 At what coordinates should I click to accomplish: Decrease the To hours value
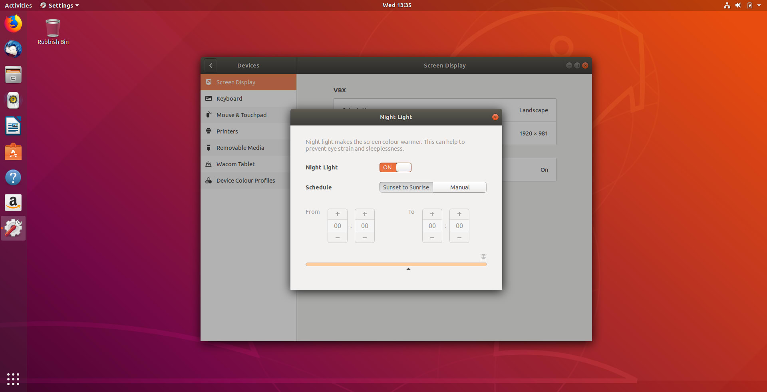coord(432,237)
